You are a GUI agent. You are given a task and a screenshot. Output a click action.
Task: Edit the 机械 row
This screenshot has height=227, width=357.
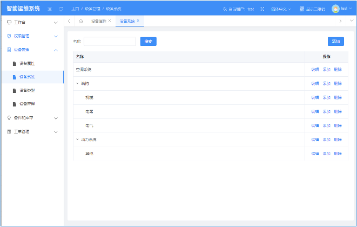coord(315,97)
